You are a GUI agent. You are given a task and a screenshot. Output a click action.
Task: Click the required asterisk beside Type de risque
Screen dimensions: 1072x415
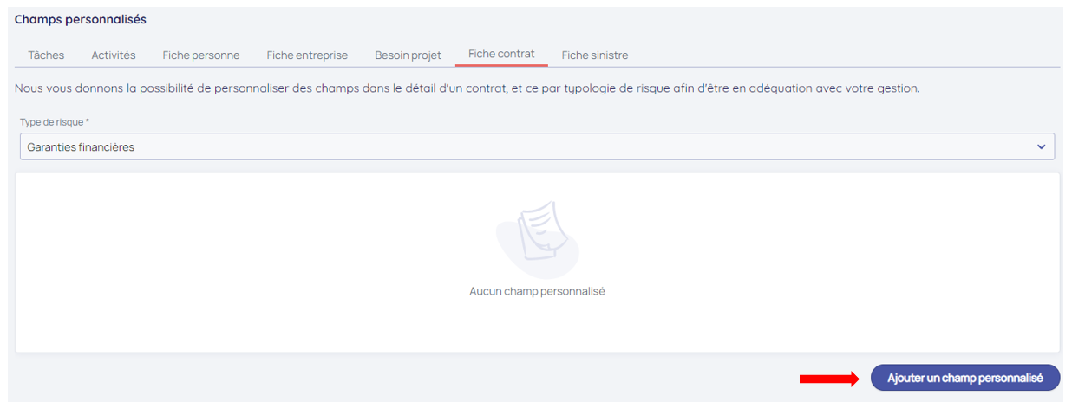[88, 122]
